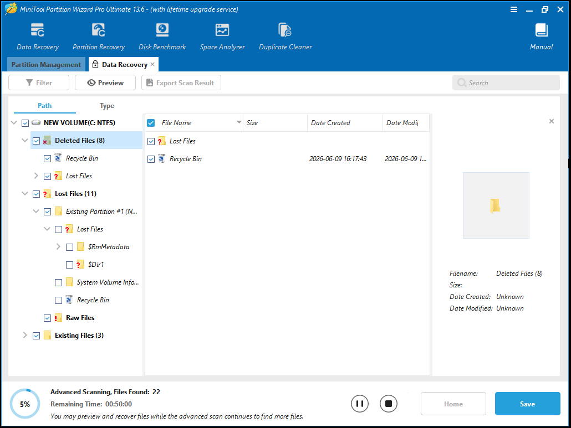Expand the Existing Files (3) node
This screenshot has width=571, height=428.
25,336
